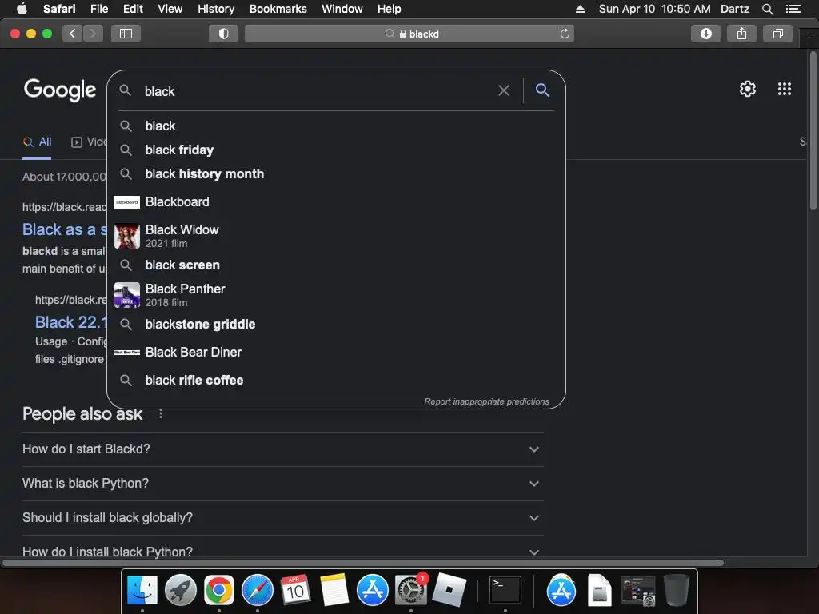Open System Preferences from the Dock
This screenshot has height=614, width=819.
410,591
